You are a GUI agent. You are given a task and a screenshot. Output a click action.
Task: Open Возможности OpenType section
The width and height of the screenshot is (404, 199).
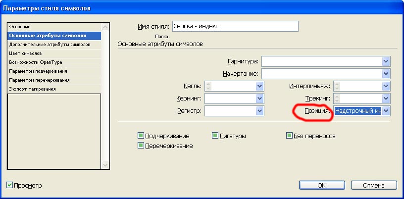coord(54,62)
